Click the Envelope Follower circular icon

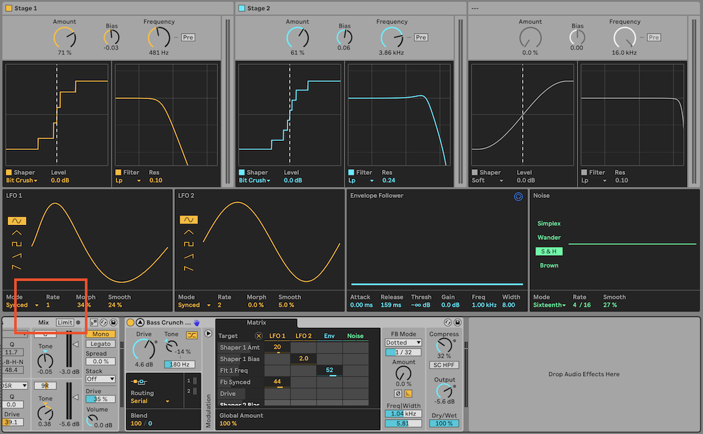tap(518, 197)
